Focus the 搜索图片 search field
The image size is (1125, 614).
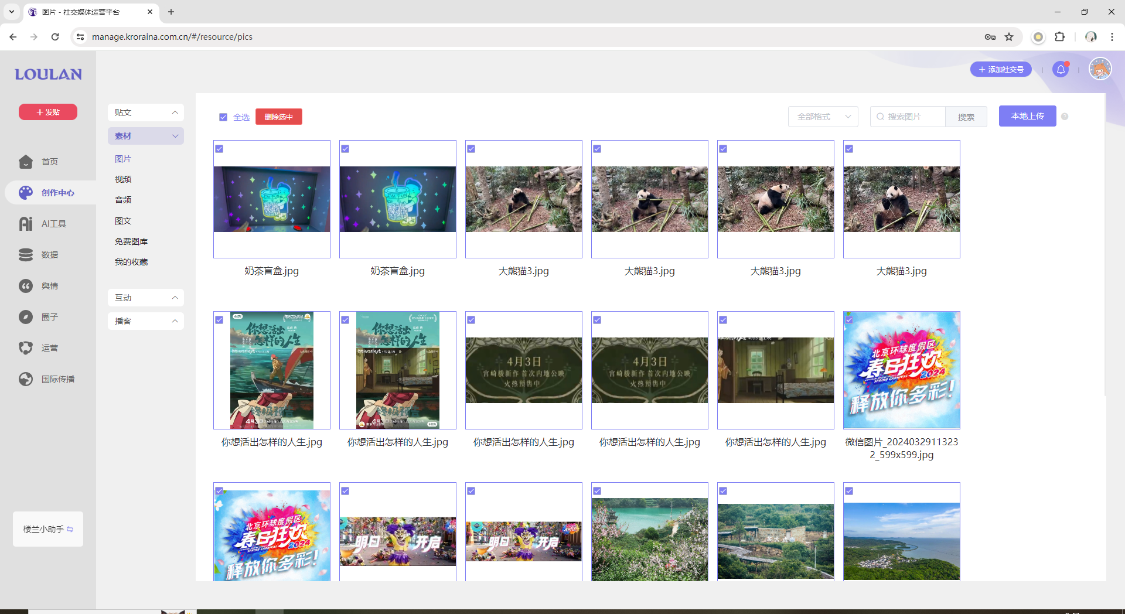tap(908, 117)
